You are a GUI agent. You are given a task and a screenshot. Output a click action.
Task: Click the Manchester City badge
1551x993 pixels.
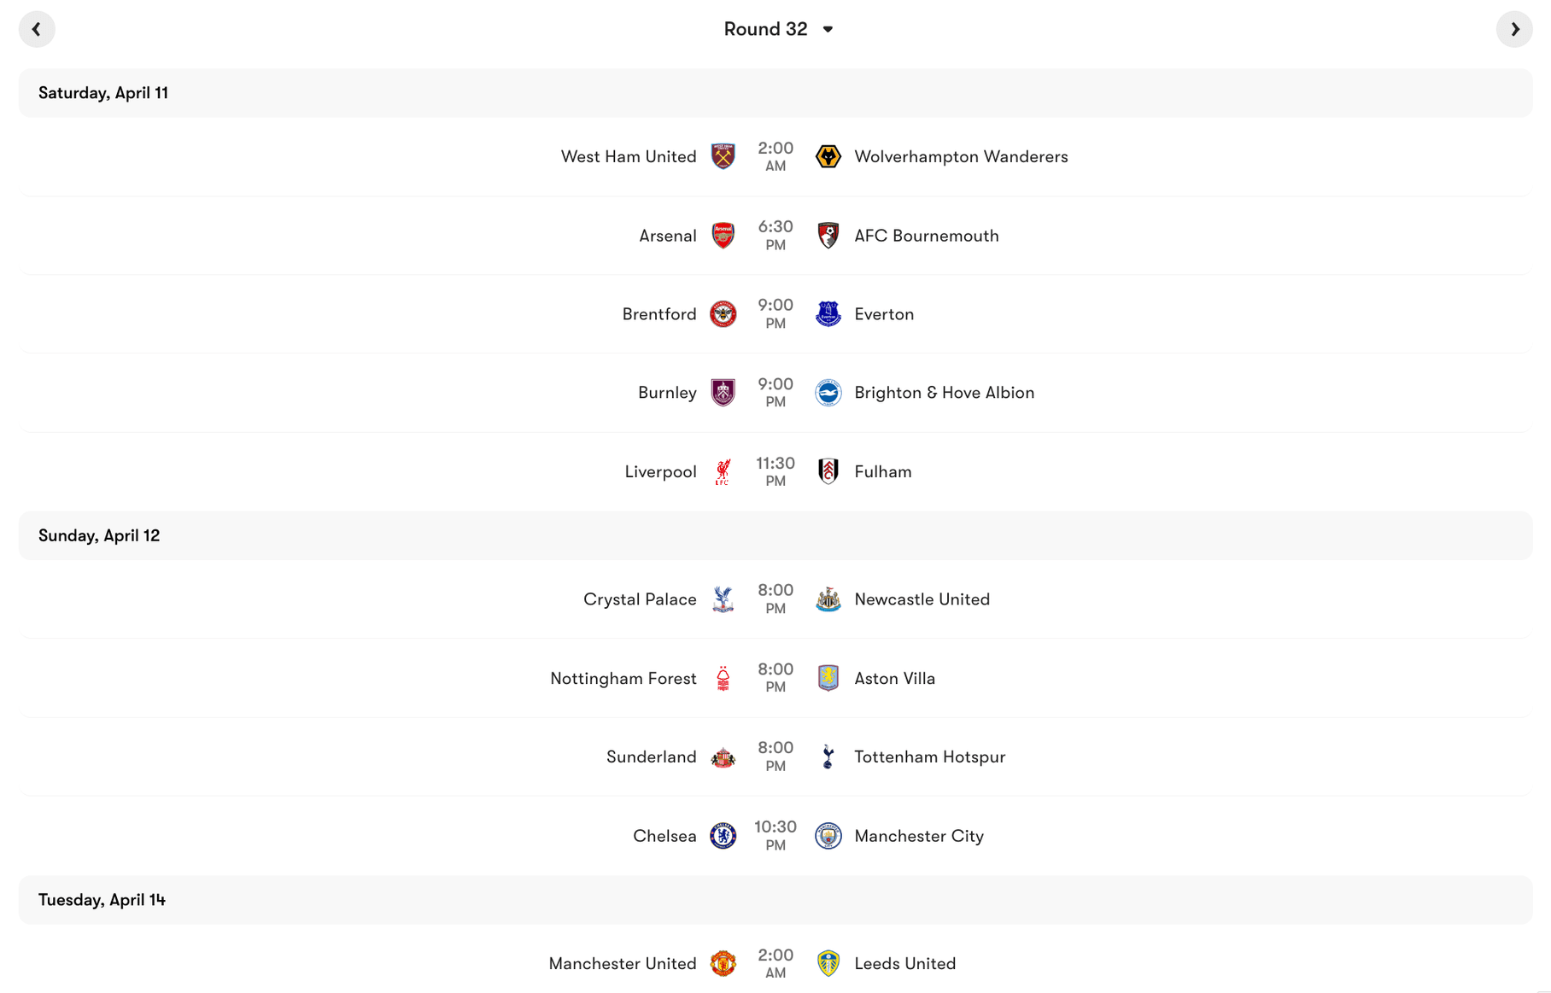828,835
